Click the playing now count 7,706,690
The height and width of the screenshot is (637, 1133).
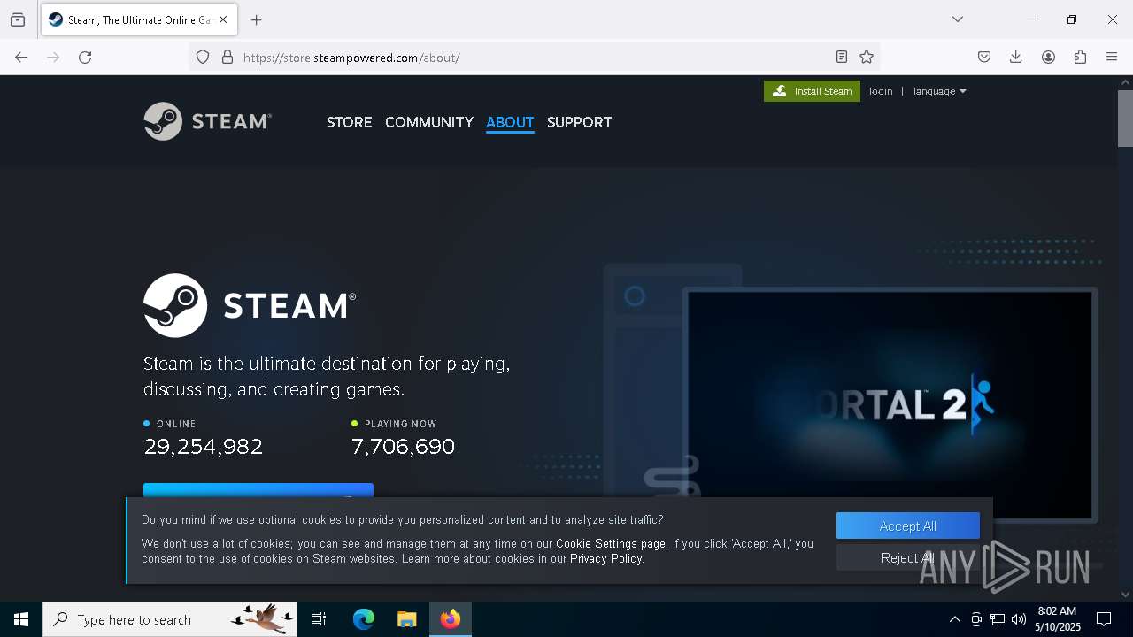403,447
